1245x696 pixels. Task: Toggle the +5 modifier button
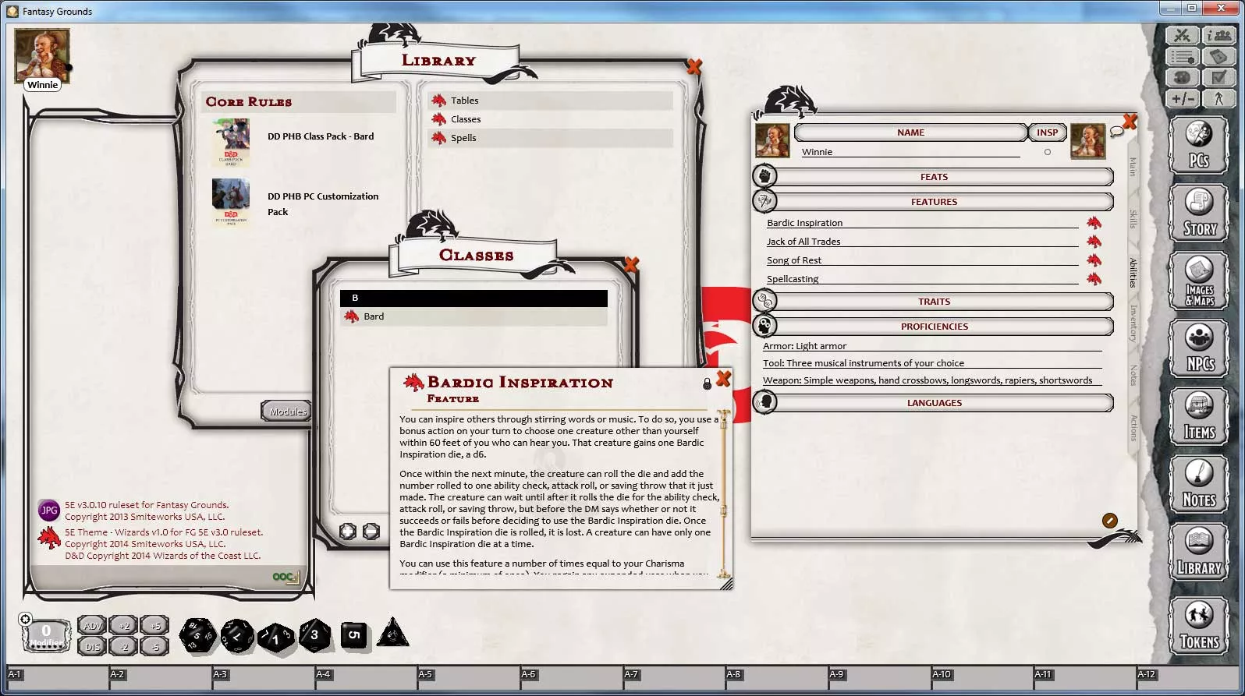pos(154,626)
